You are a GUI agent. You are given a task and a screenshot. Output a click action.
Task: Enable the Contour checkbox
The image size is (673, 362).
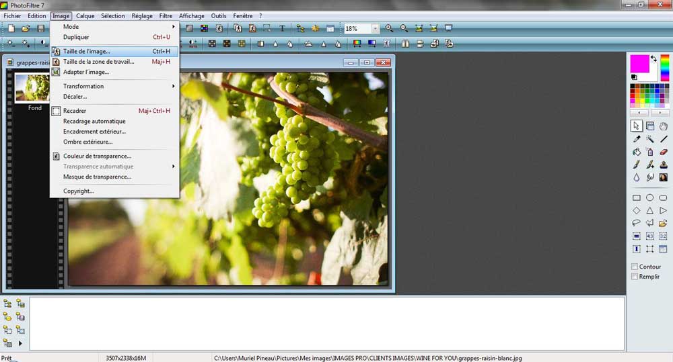click(x=635, y=267)
